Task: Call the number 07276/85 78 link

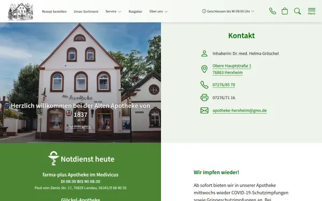Action: click(224, 85)
